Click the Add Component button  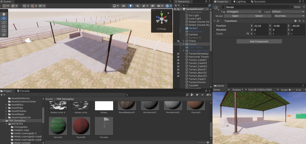(259, 41)
